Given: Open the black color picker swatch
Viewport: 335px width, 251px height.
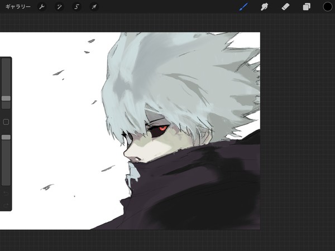Looking at the screenshot, I should [x=327, y=7].
